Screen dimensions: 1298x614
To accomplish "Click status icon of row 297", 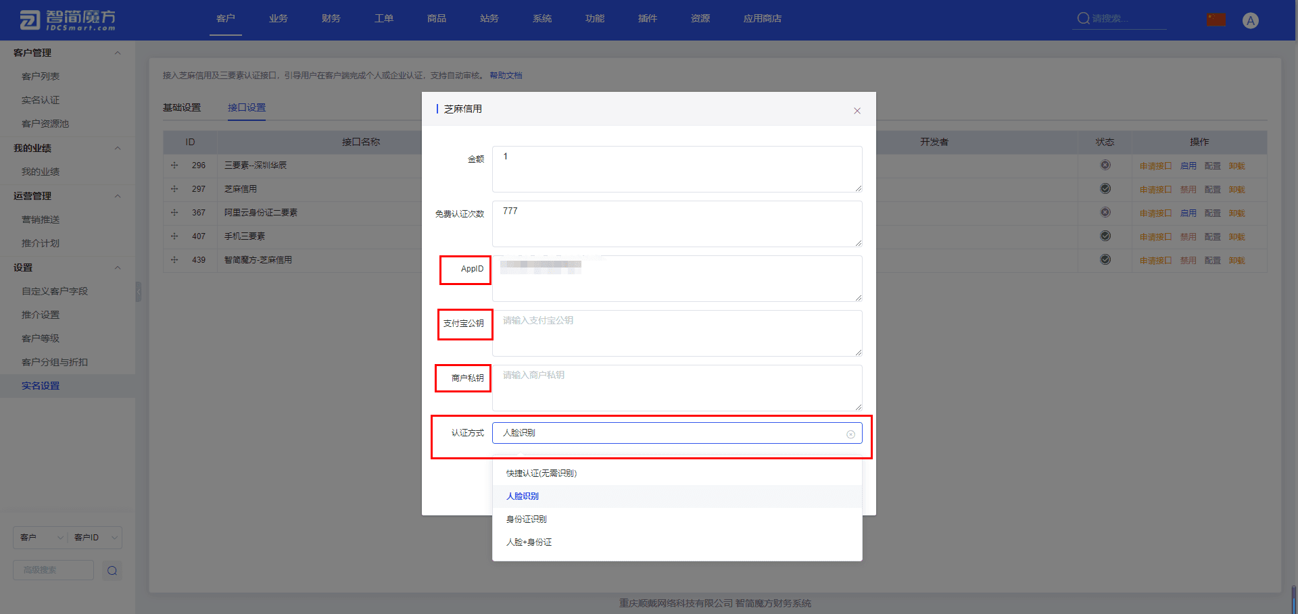I will click(1105, 188).
